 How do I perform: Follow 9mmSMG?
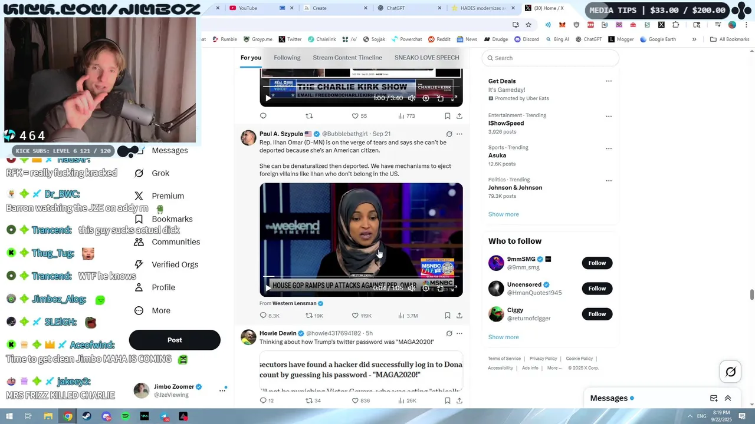tap(597, 263)
